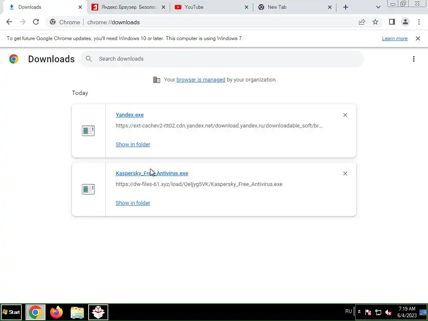Screen dimensions: 428x321
Task: Close the New Tab tab
Action: 330,7
